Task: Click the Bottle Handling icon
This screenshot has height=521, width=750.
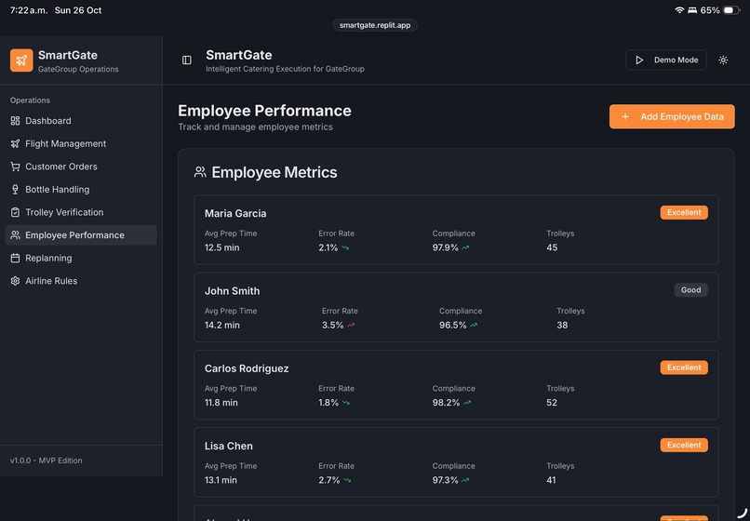Action: pyautogui.click(x=15, y=190)
